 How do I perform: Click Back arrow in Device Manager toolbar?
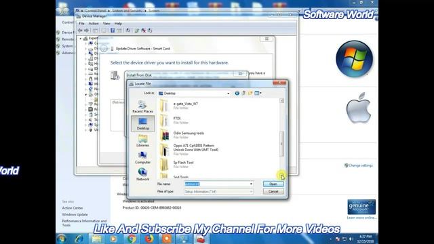point(80,30)
